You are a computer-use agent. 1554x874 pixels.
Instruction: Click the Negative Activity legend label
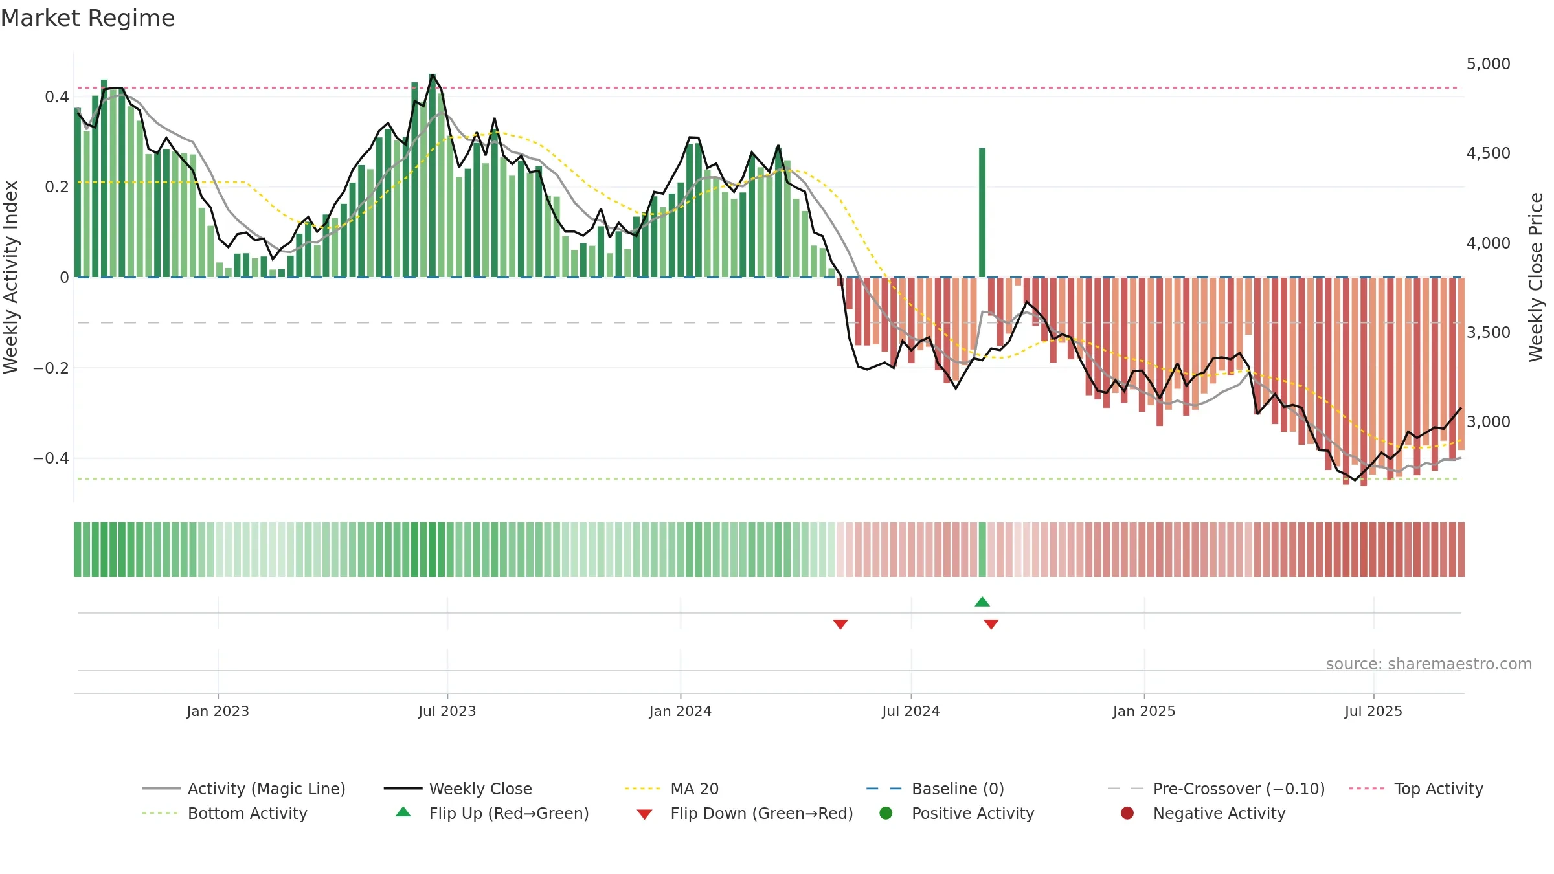1219,813
